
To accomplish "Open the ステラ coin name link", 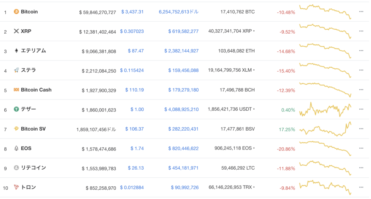I will tap(28, 70).
